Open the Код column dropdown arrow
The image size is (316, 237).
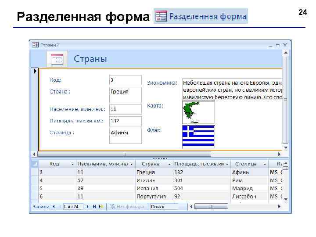coord(72,165)
